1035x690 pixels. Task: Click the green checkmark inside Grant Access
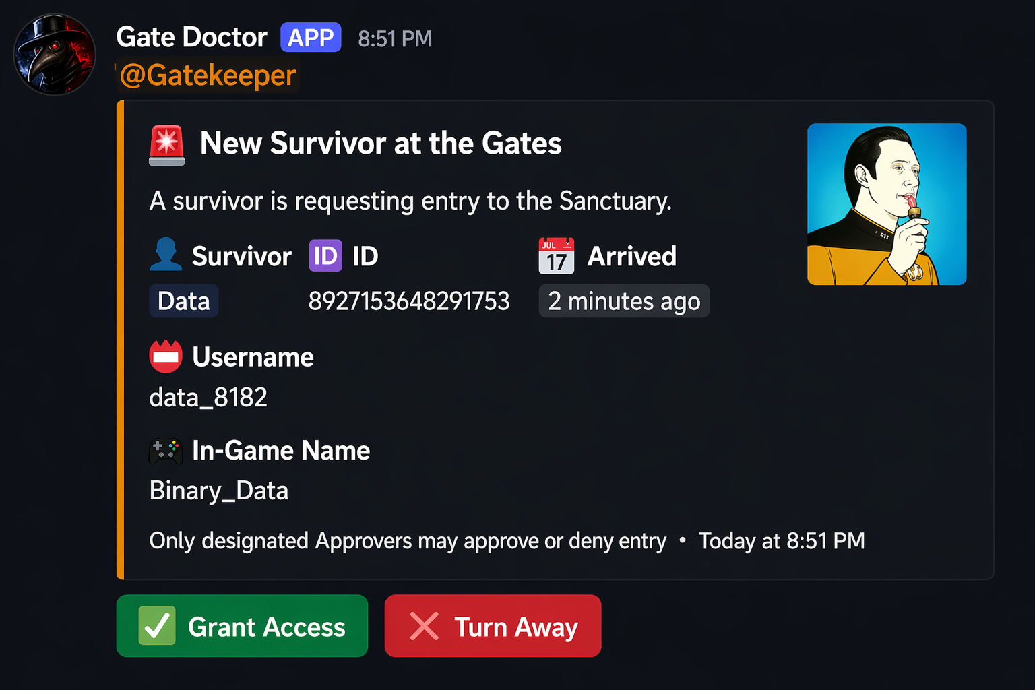156,626
